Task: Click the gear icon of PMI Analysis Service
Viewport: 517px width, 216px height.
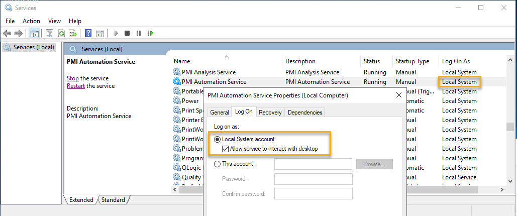Action: 177,72
